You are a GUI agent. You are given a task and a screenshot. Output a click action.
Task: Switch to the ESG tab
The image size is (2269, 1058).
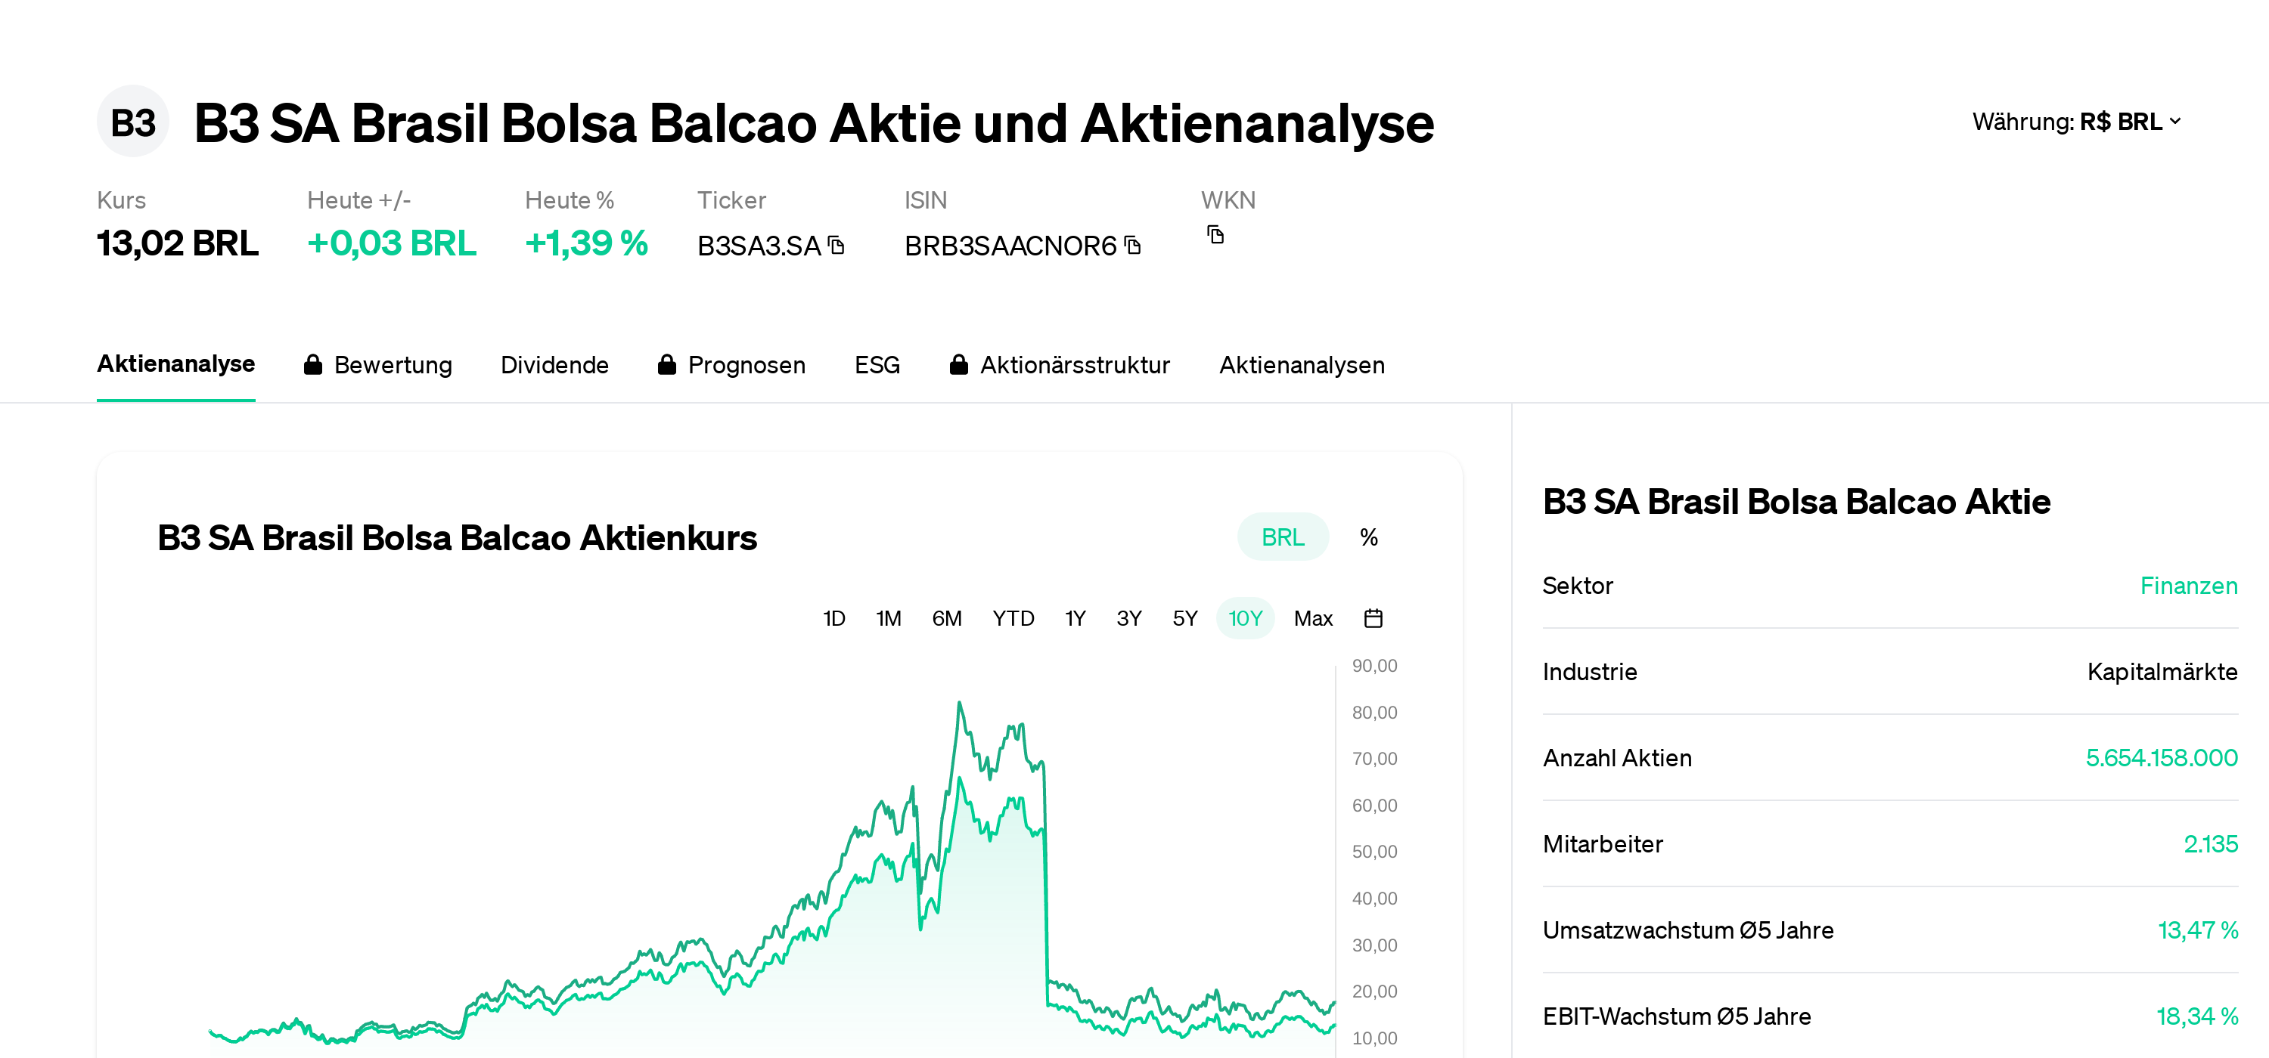877,365
